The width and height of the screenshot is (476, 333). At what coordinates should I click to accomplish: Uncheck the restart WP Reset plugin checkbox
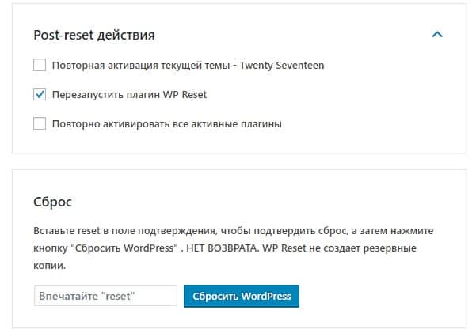40,95
